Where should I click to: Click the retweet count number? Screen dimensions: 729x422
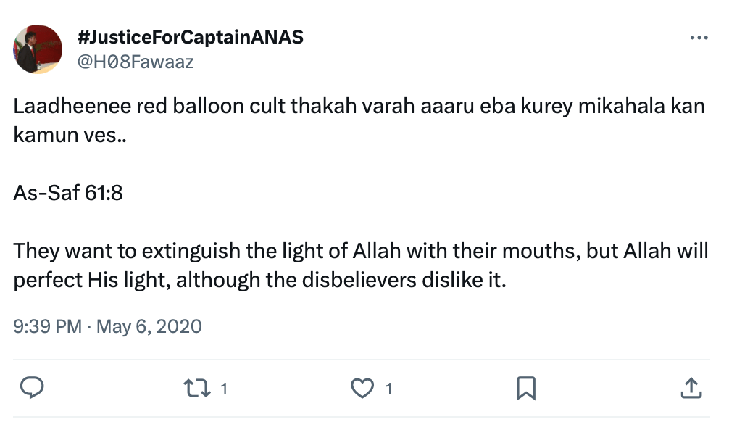tap(224, 389)
